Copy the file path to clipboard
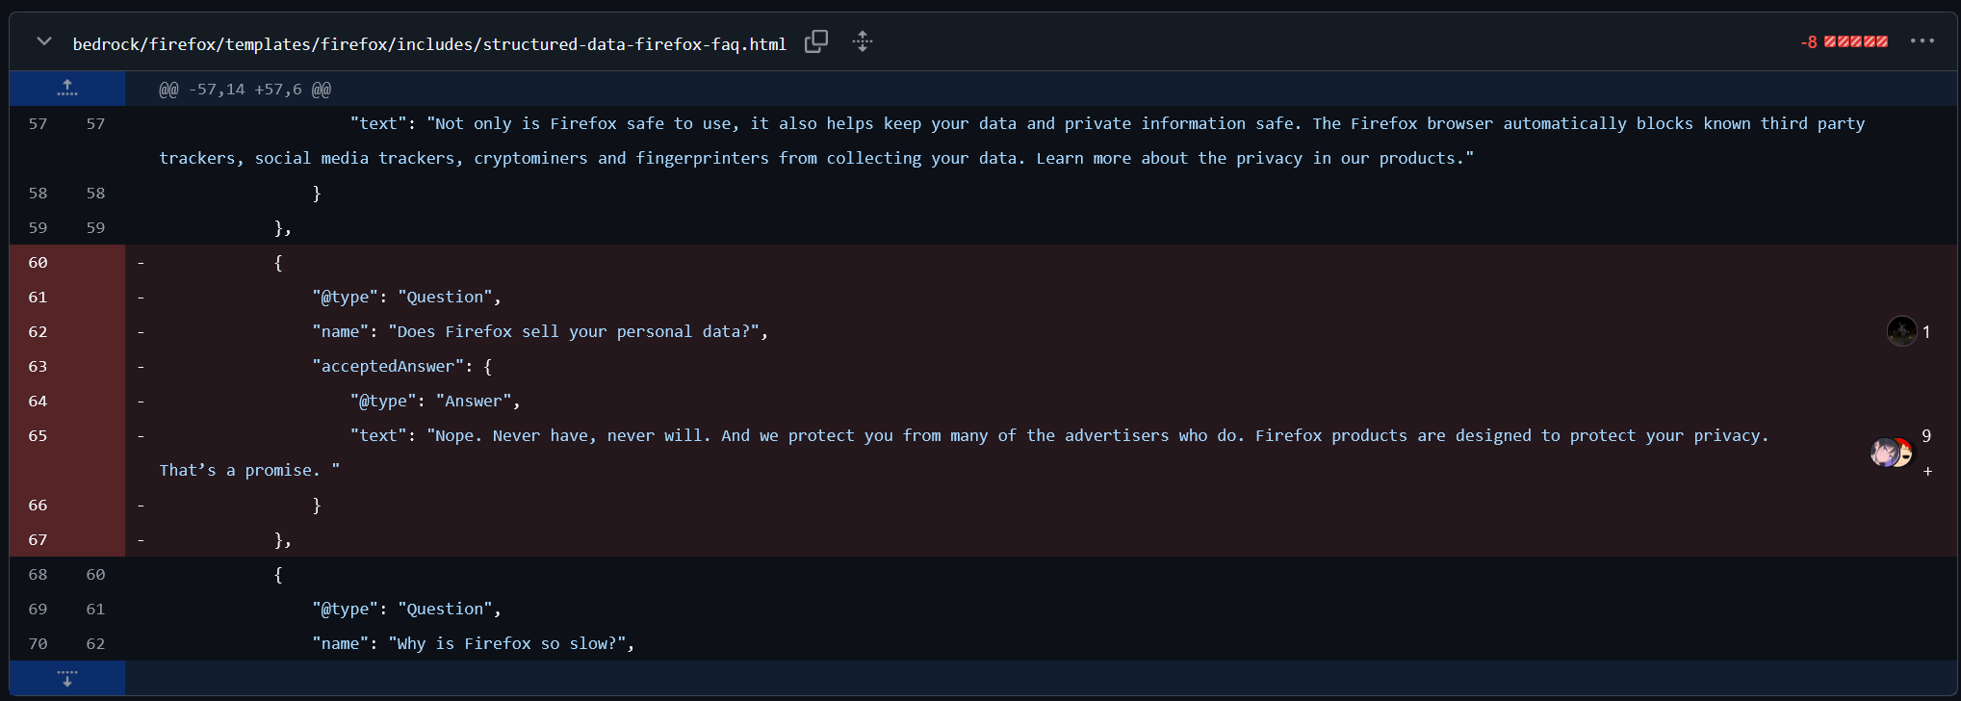The height and width of the screenshot is (701, 1961). (x=815, y=41)
